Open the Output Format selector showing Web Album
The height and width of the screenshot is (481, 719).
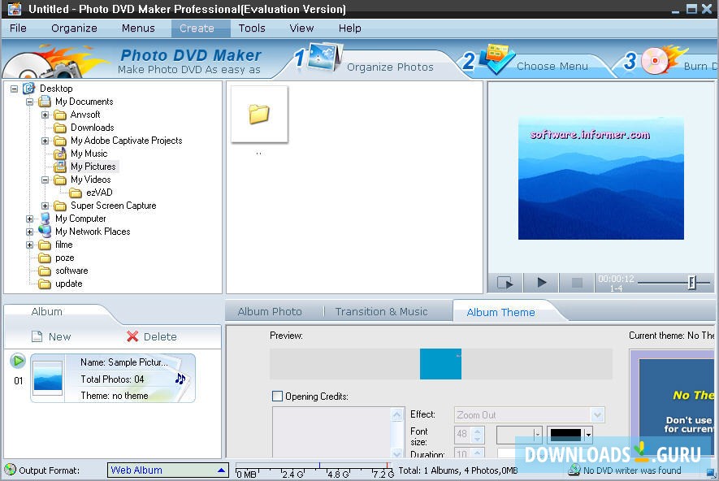(220, 470)
